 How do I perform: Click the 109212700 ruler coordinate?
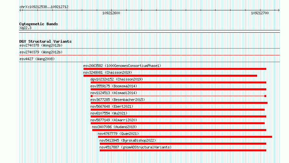pos(260,13)
